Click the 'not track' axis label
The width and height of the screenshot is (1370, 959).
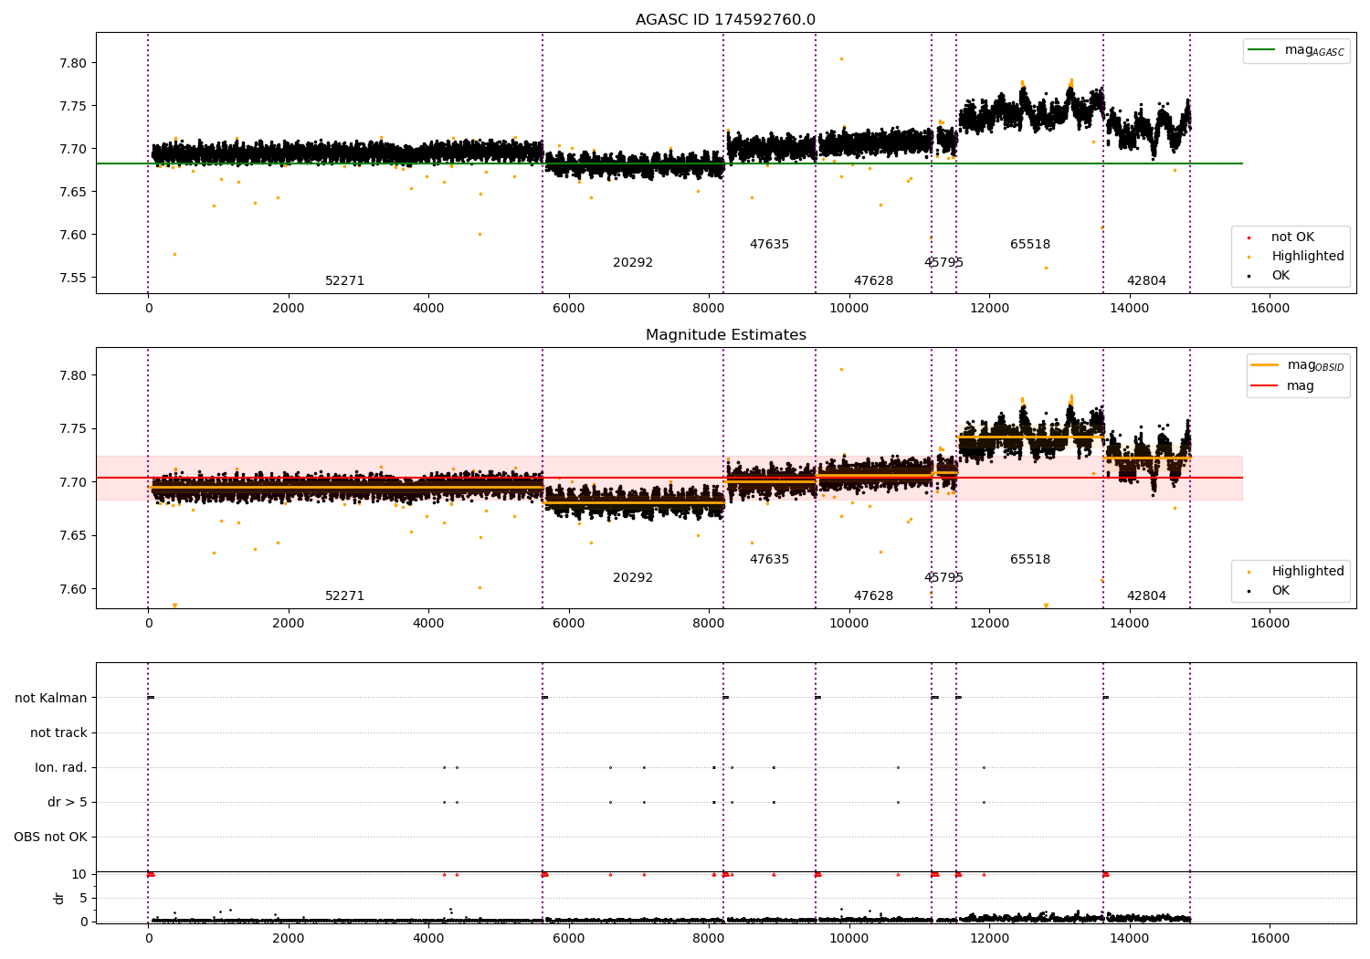pos(58,733)
